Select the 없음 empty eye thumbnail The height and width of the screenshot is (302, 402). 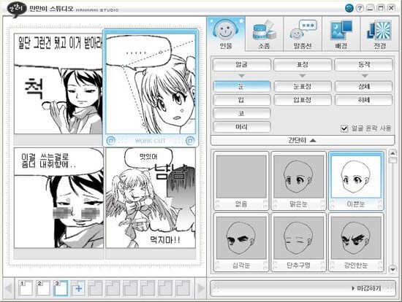[x=241, y=181]
